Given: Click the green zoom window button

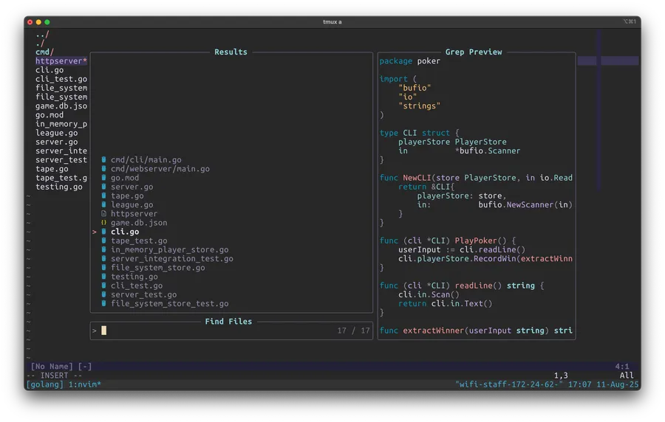Looking at the screenshot, I should pyautogui.click(x=47, y=22).
